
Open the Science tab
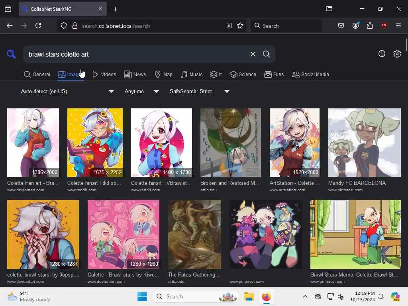pyautogui.click(x=243, y=75)
